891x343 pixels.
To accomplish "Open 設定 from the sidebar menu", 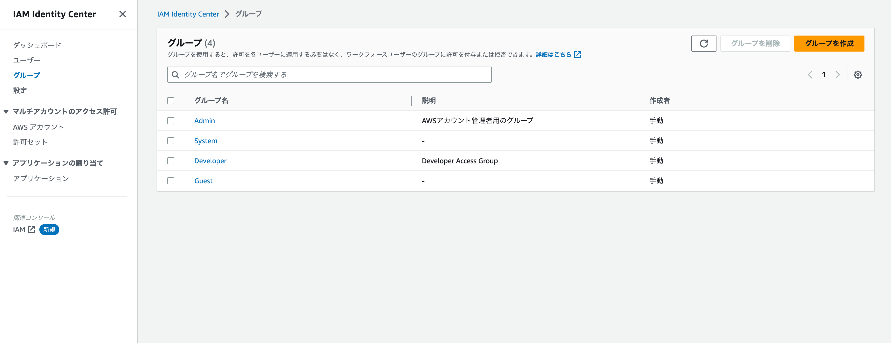I will [x=20, y=90].
